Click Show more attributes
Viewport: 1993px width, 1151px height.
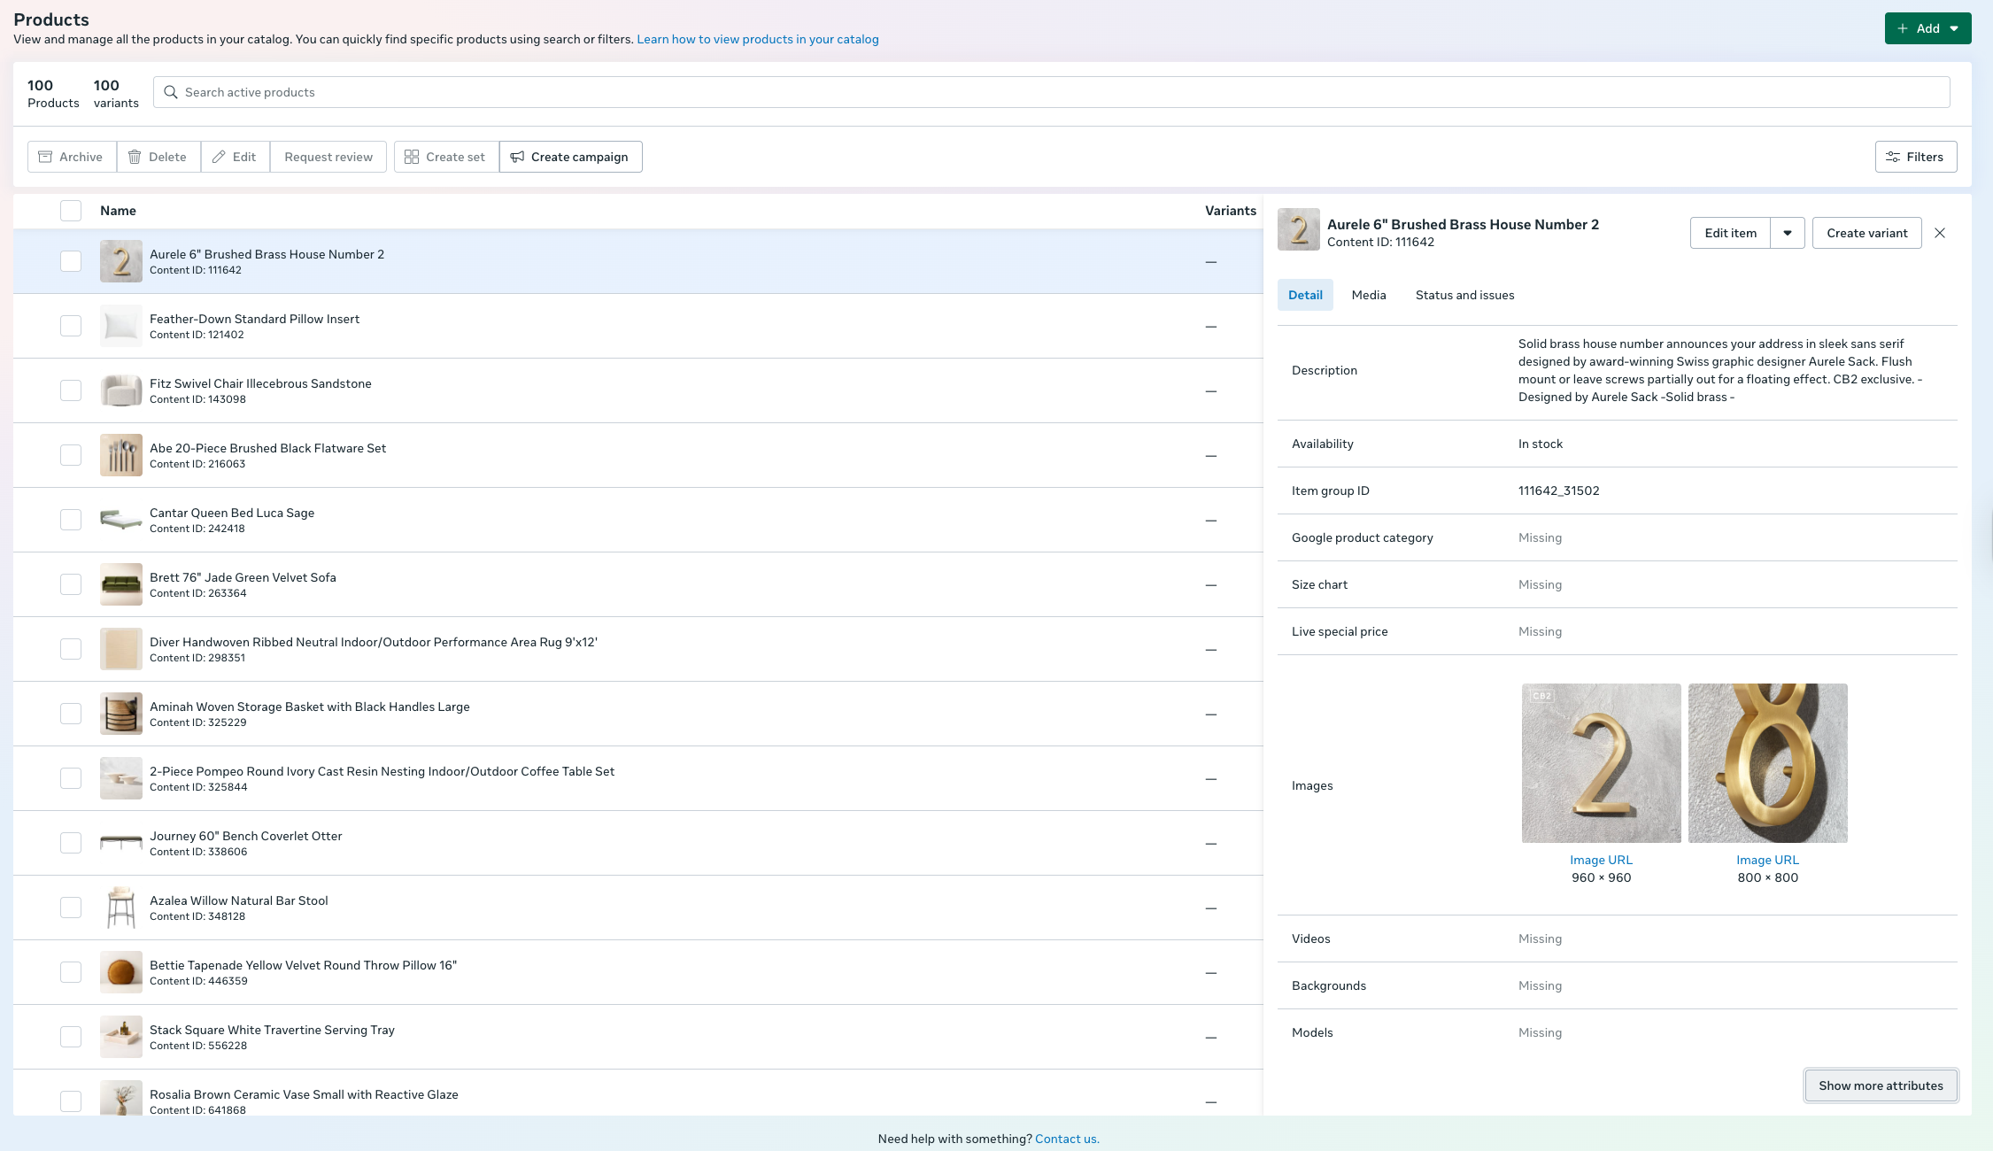(1880, 1085)
